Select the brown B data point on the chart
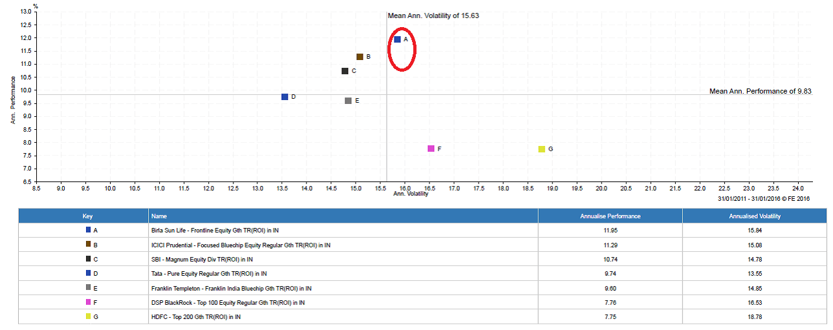 point(360,57)
